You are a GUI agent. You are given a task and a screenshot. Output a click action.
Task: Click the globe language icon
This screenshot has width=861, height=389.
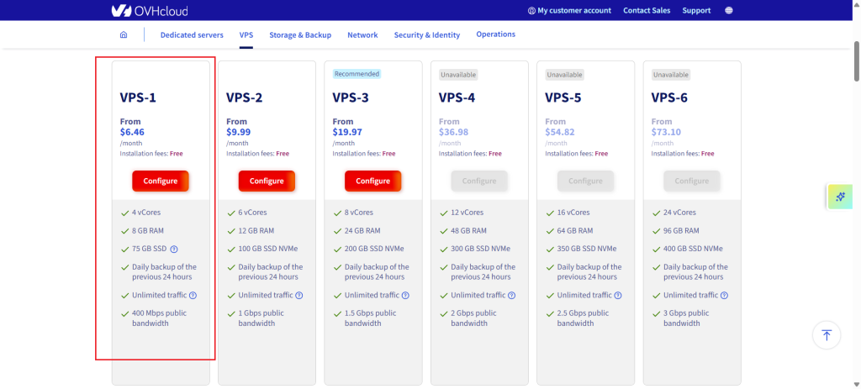coord(729,10)
